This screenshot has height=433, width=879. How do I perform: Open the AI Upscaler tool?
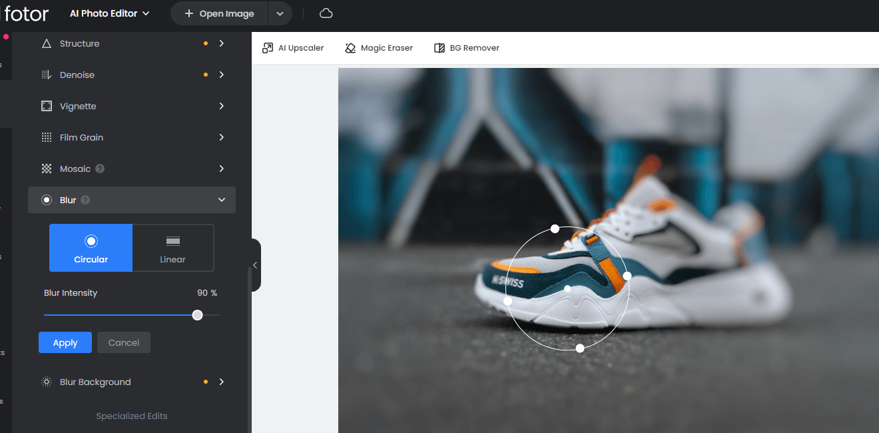tap(293, 48)
